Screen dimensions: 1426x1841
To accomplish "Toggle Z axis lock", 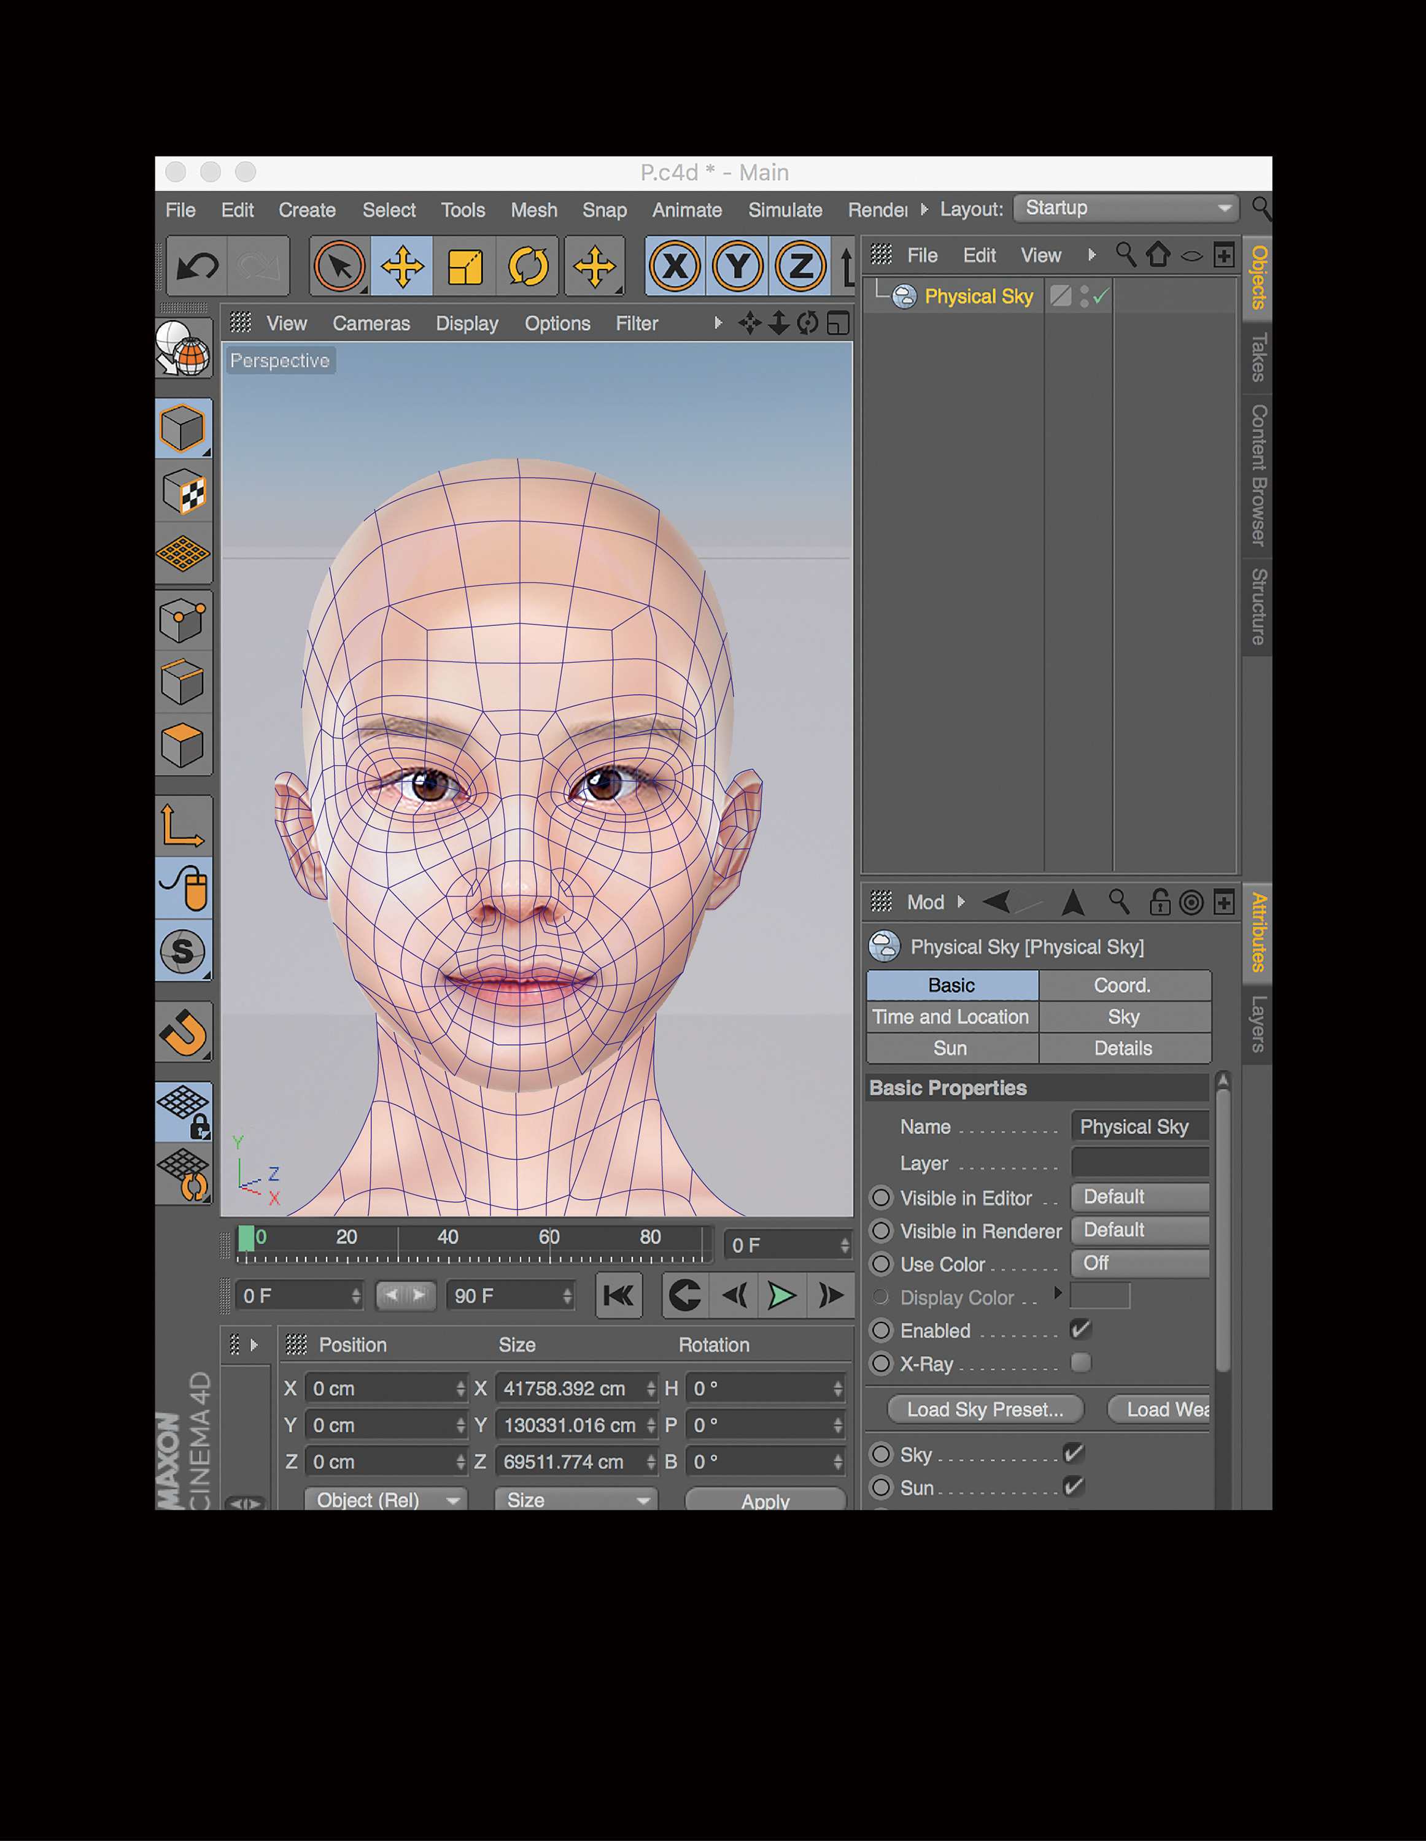I will [800, 267].
